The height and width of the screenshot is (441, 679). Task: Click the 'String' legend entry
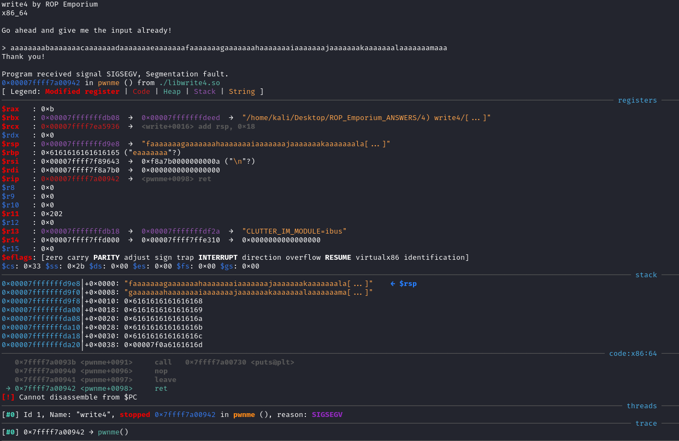click(x=242, y=92)
